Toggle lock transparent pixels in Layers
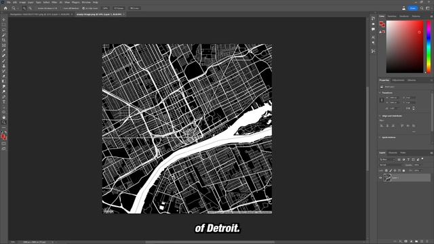The width and height of the screenshot is (434, 244). (x=387, y=170)
